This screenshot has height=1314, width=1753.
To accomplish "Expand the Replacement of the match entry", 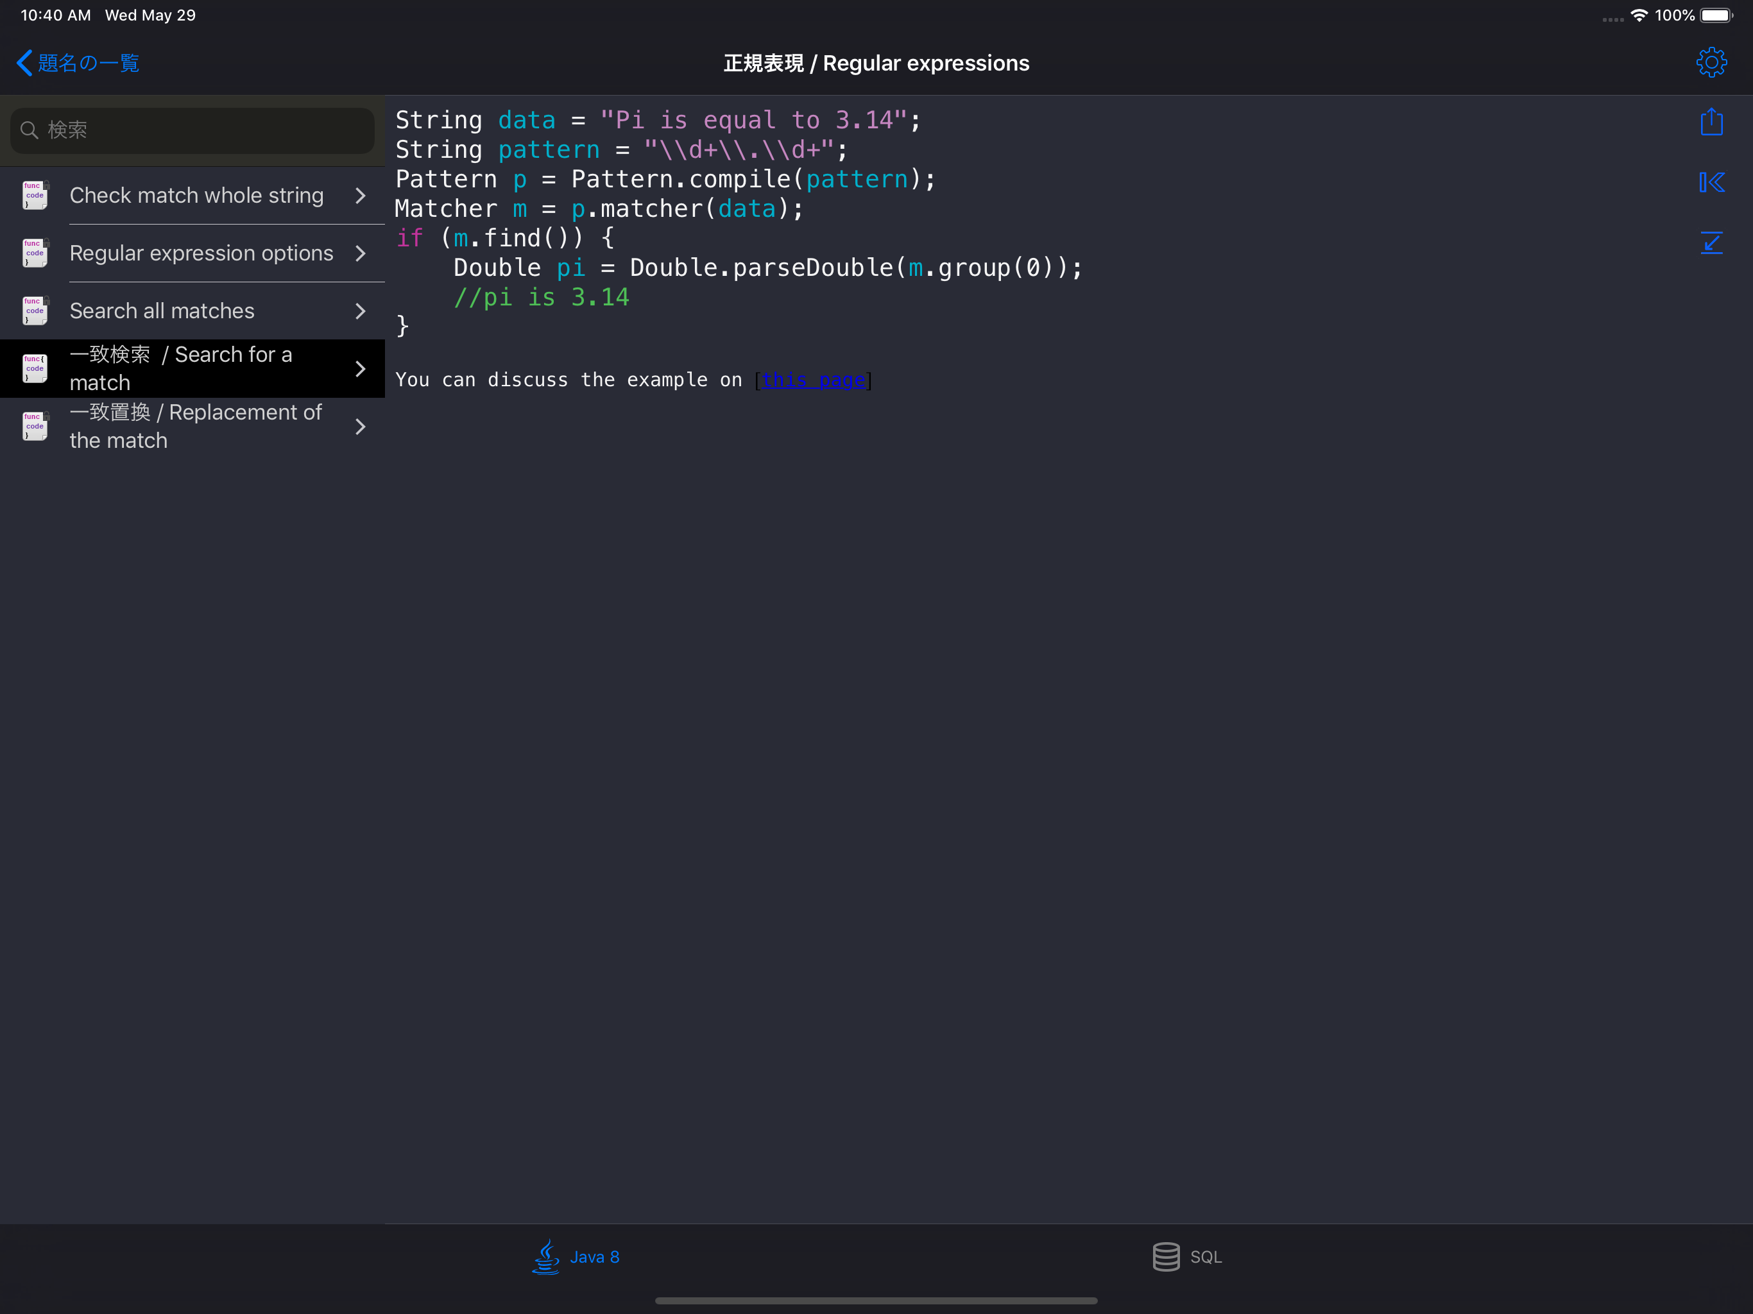I will tap(361, 427).
